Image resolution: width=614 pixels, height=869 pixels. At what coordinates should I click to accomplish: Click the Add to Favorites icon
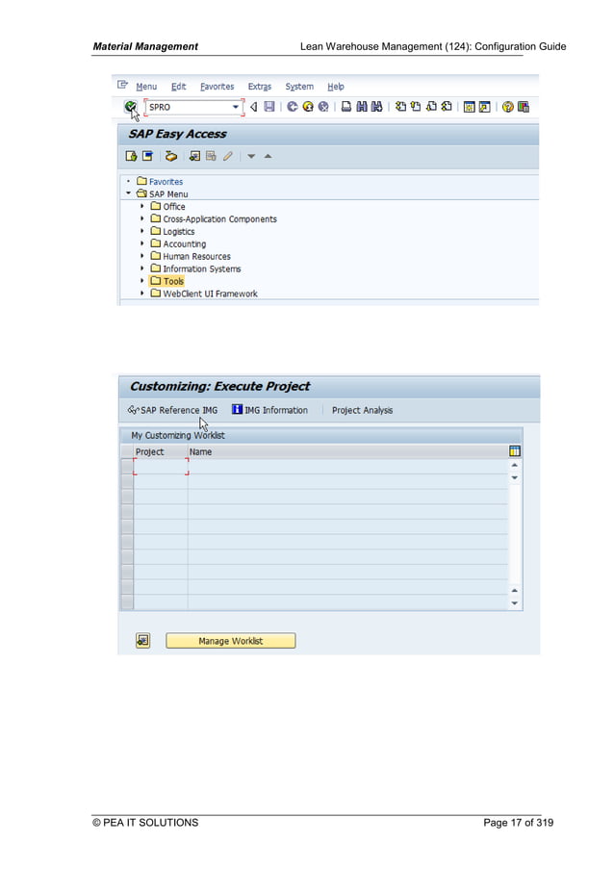coord(194,156)
